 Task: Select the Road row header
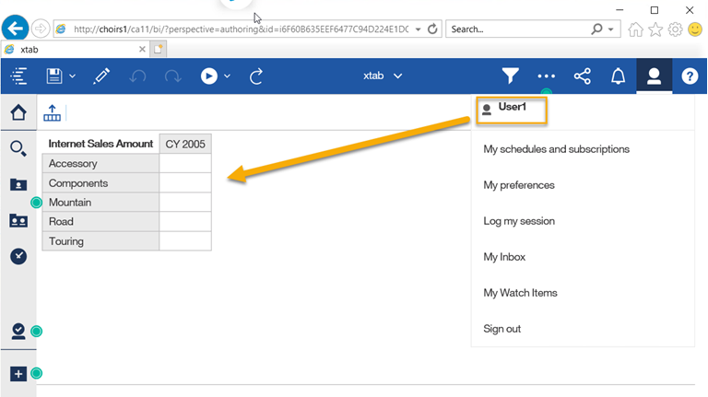pyautogui.click(x=100, y=221)
